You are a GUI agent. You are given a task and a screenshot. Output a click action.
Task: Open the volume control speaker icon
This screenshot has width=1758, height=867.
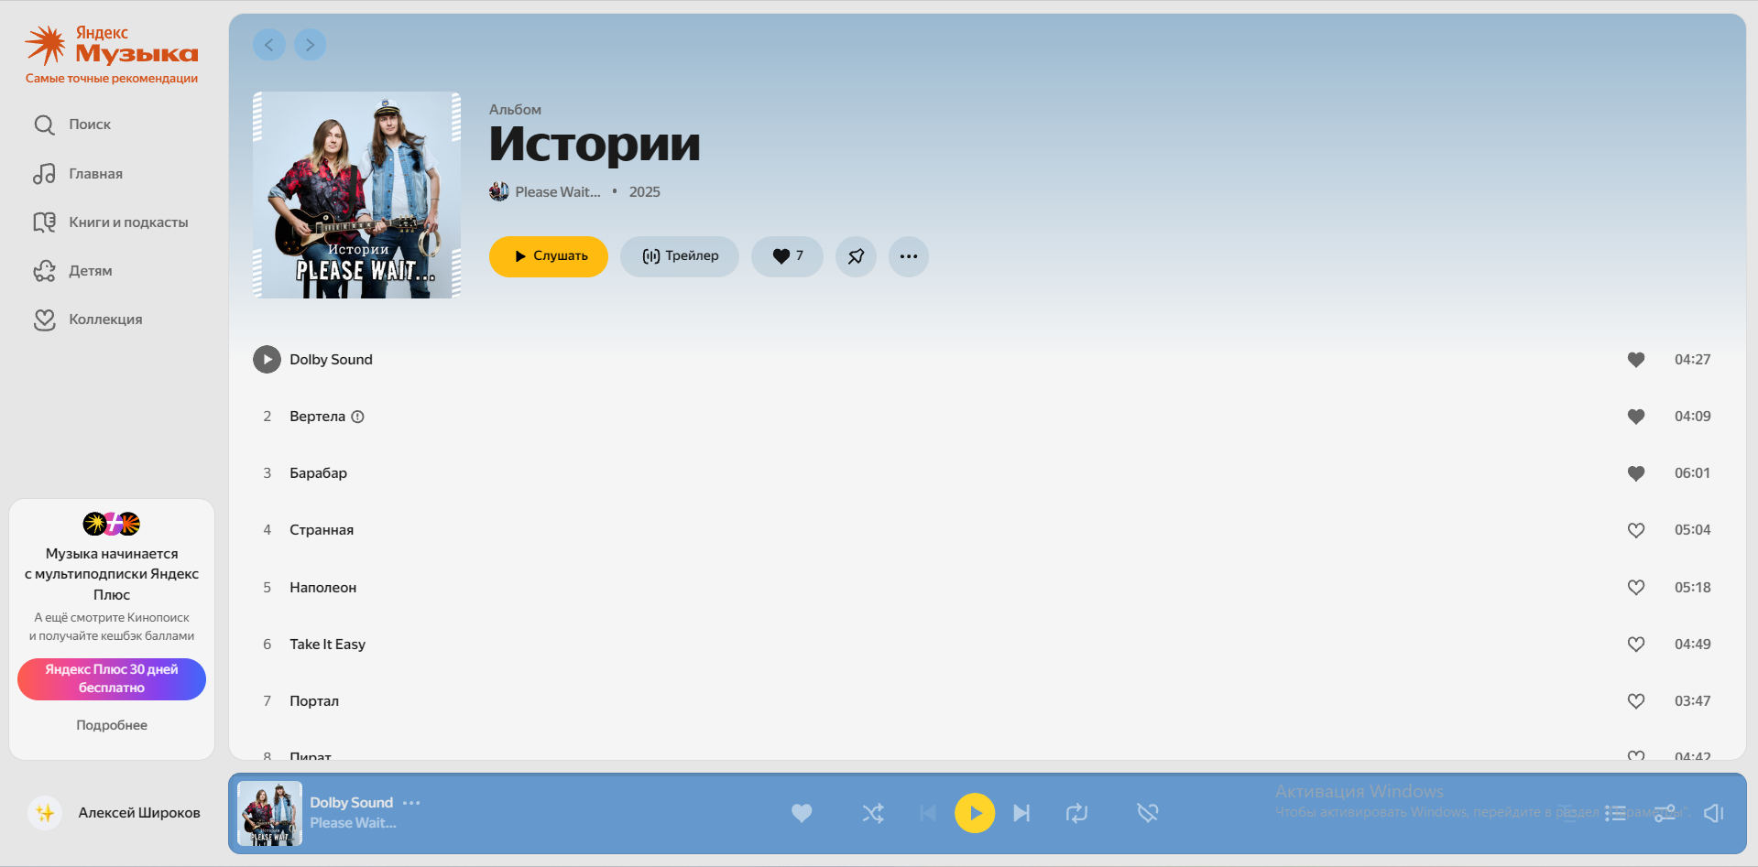[x=1713, y=813]
